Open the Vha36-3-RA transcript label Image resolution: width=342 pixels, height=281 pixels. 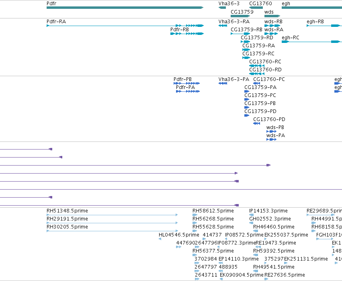tap(234, 22)
